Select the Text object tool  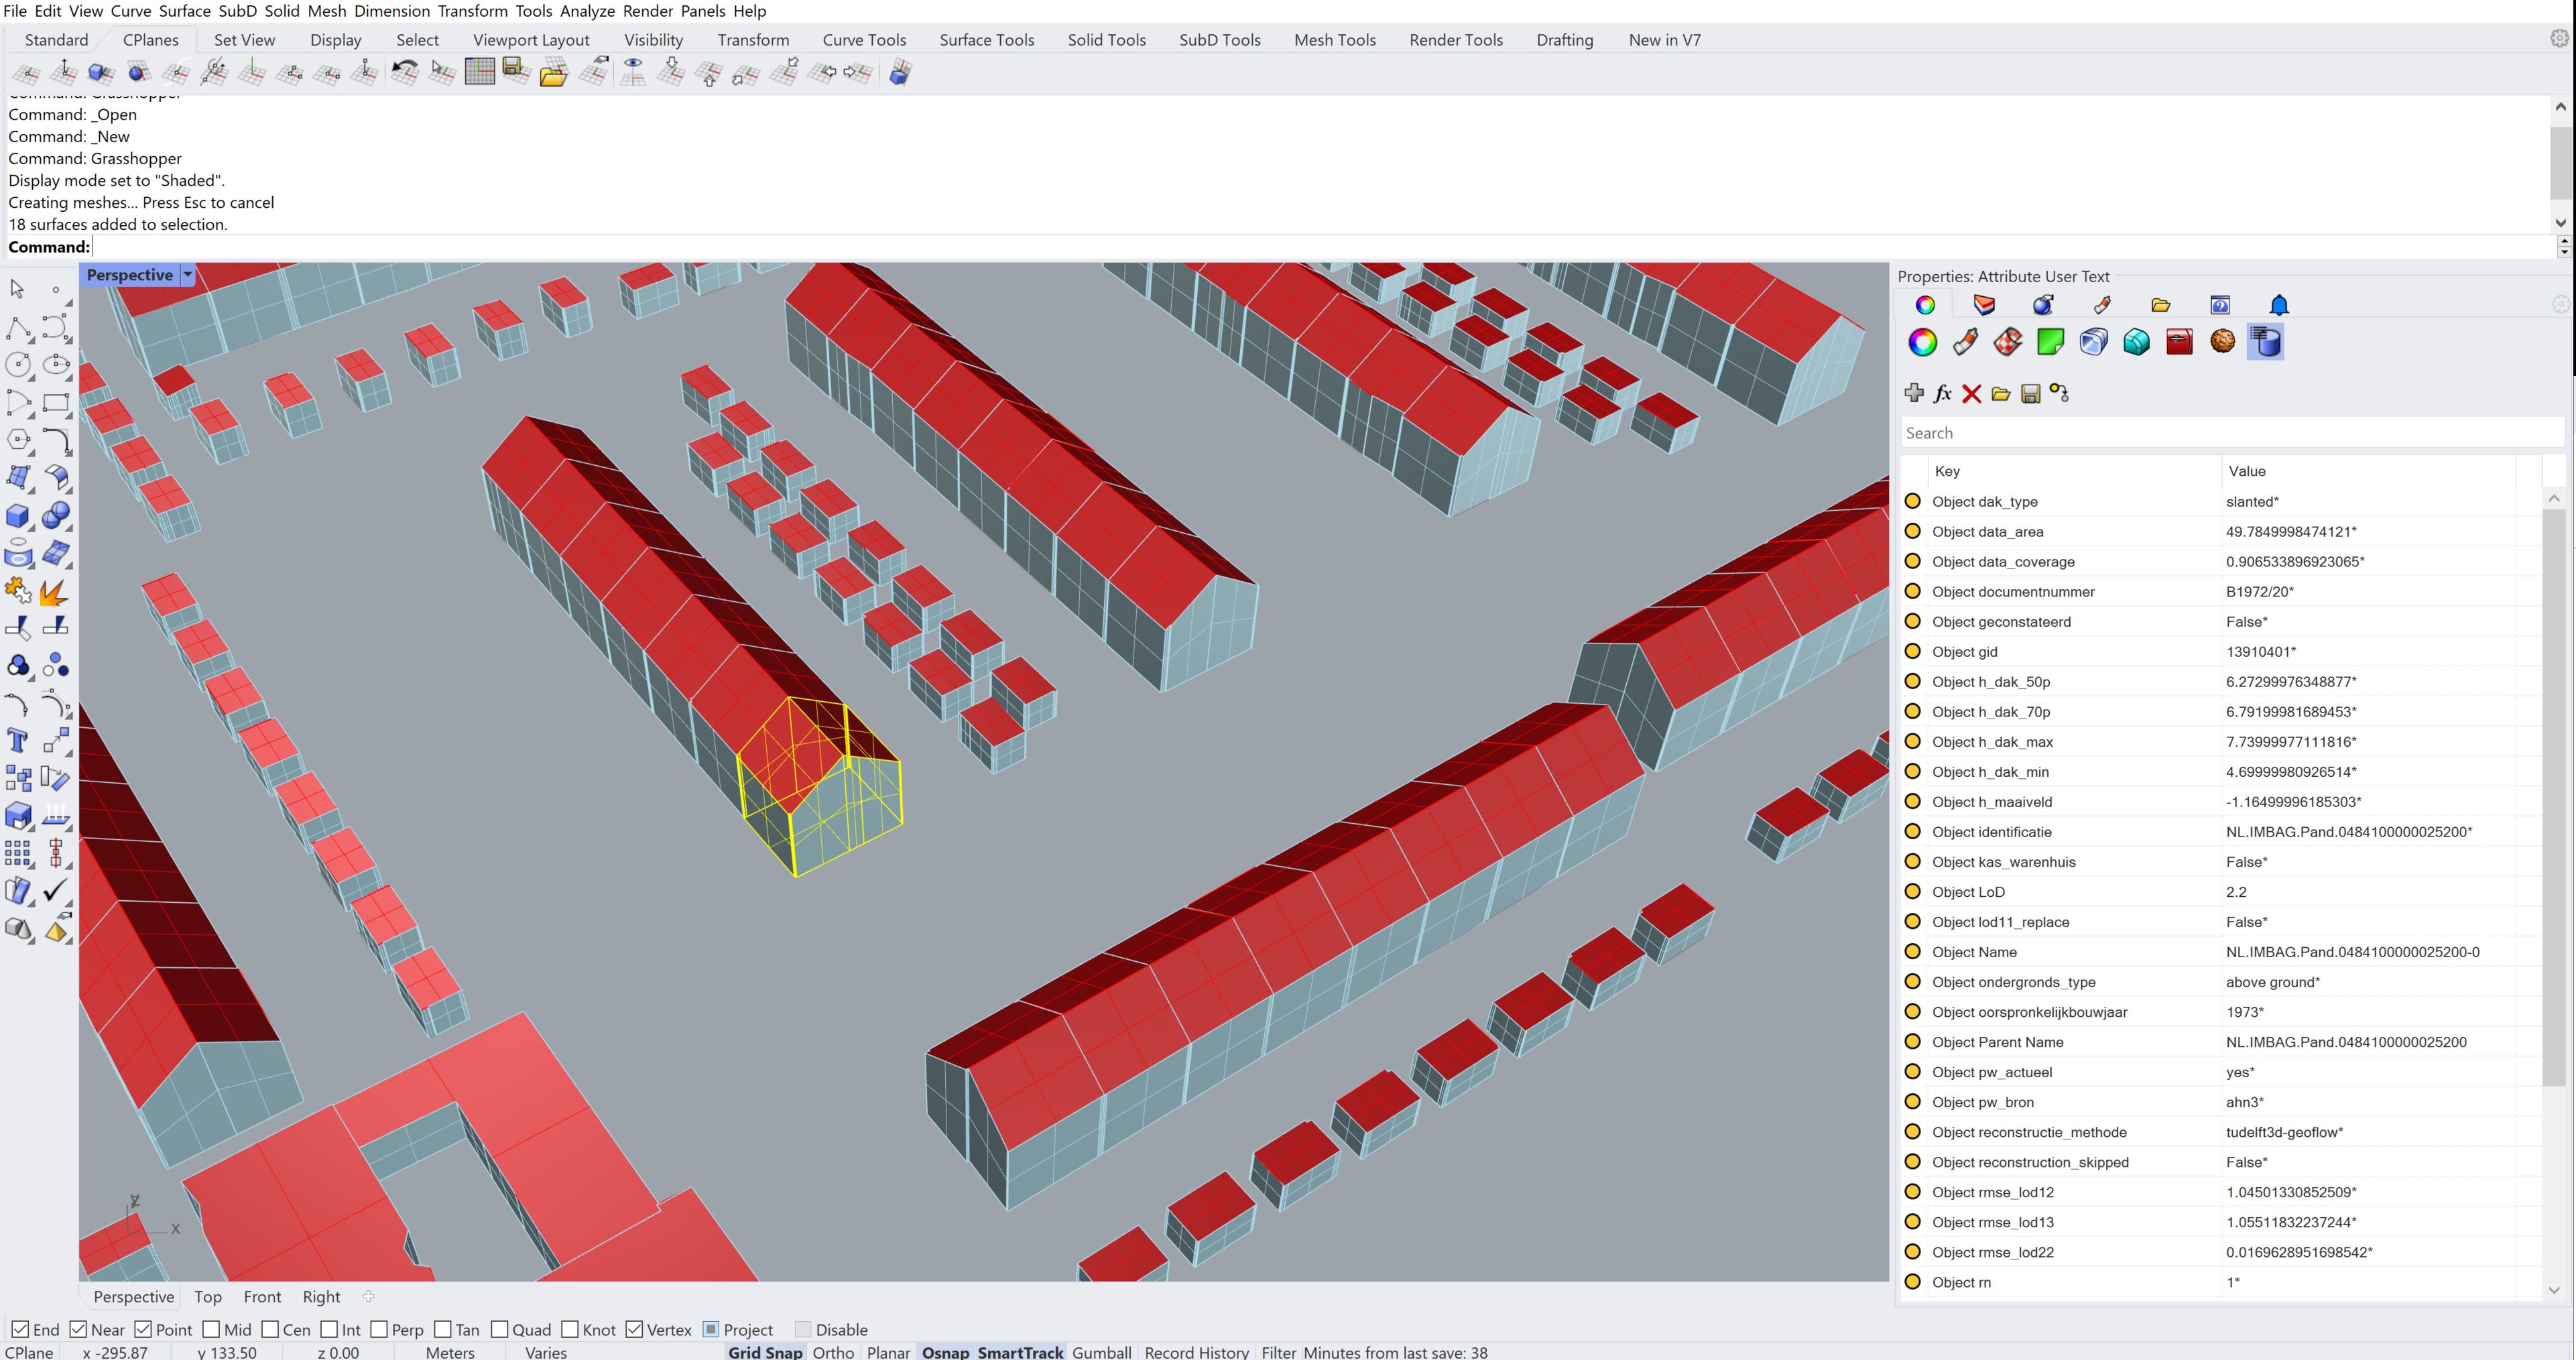(17, 741)
